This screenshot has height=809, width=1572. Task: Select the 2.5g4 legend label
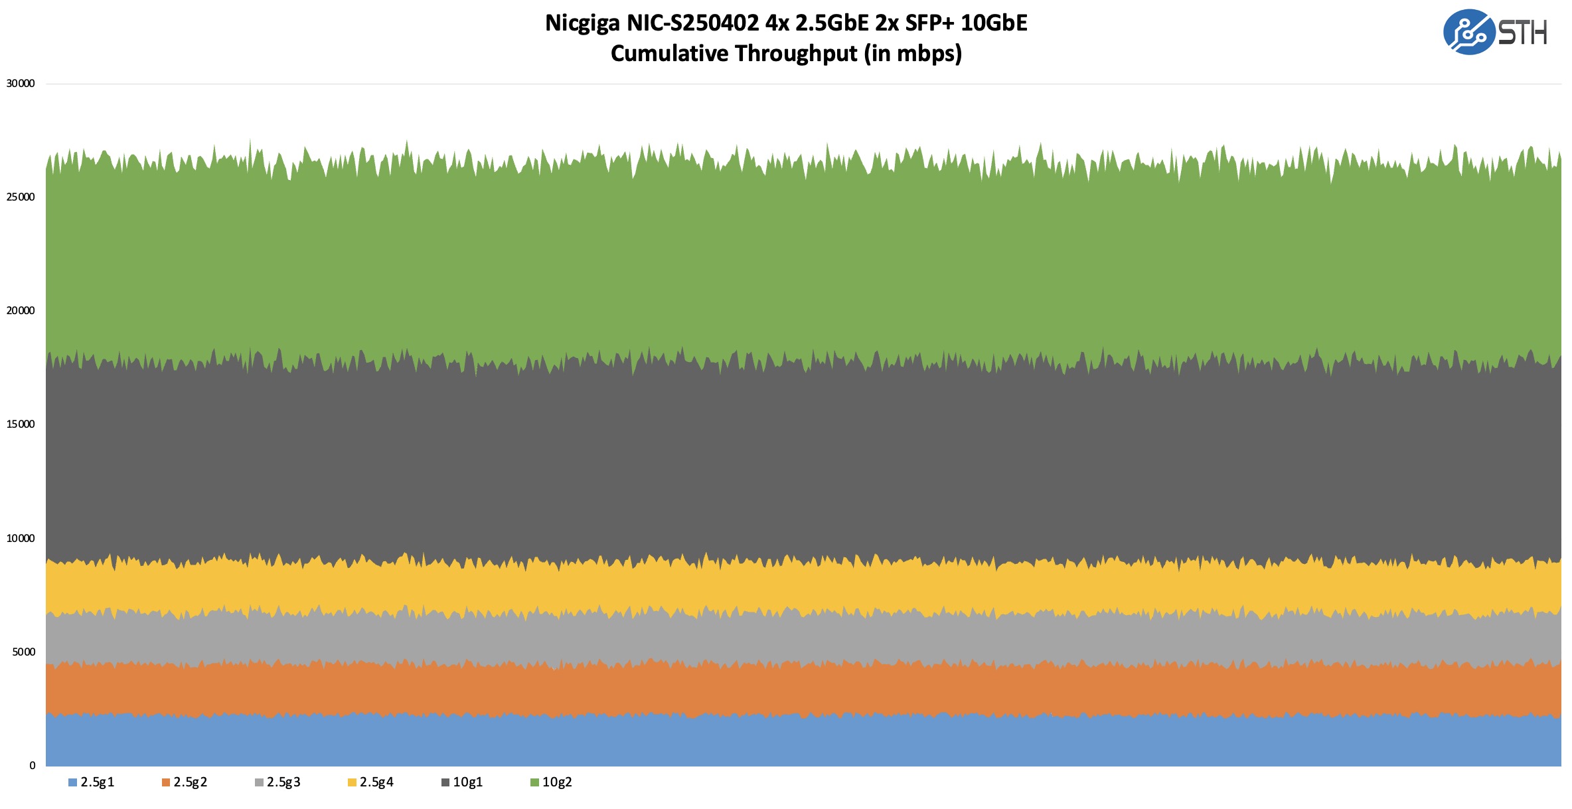(376, 782)
